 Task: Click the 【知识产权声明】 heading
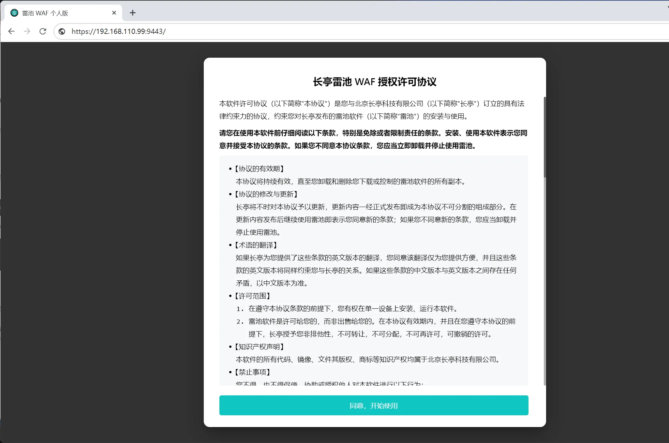[260, 347]
